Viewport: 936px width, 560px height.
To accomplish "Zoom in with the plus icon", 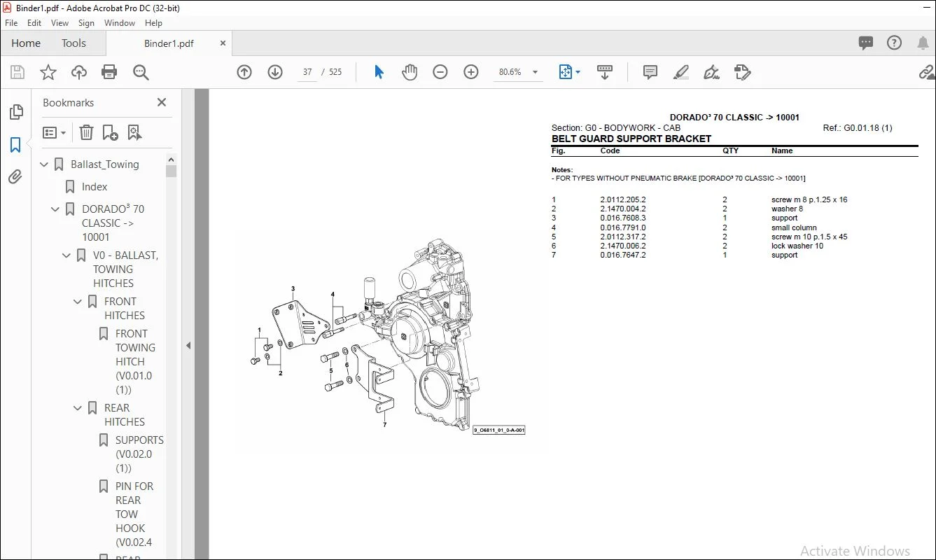I will point(471,72).
